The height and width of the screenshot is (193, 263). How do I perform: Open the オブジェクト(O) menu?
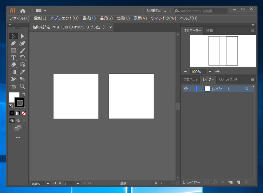[64, 18]
